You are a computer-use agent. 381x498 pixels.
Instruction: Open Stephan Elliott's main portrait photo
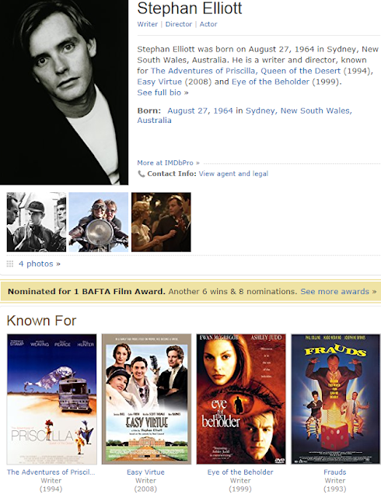click(x=64, y=93)
